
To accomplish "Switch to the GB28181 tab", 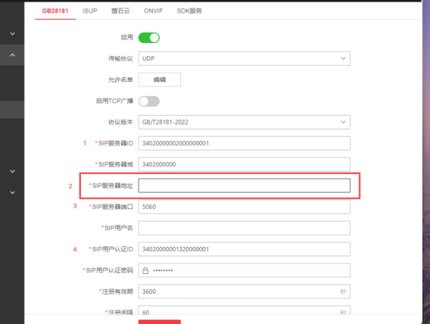I will [55, 11].
